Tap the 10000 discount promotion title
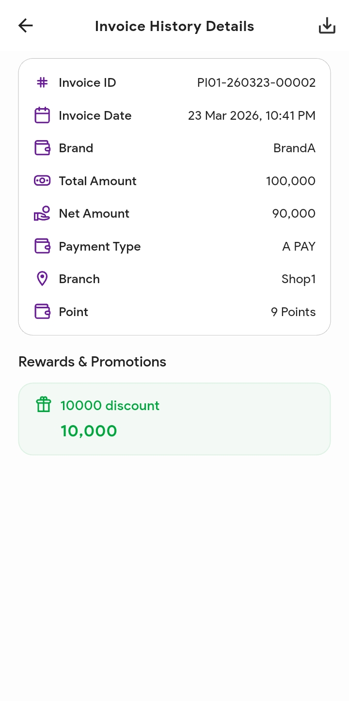349x701 pixels. 110,405
